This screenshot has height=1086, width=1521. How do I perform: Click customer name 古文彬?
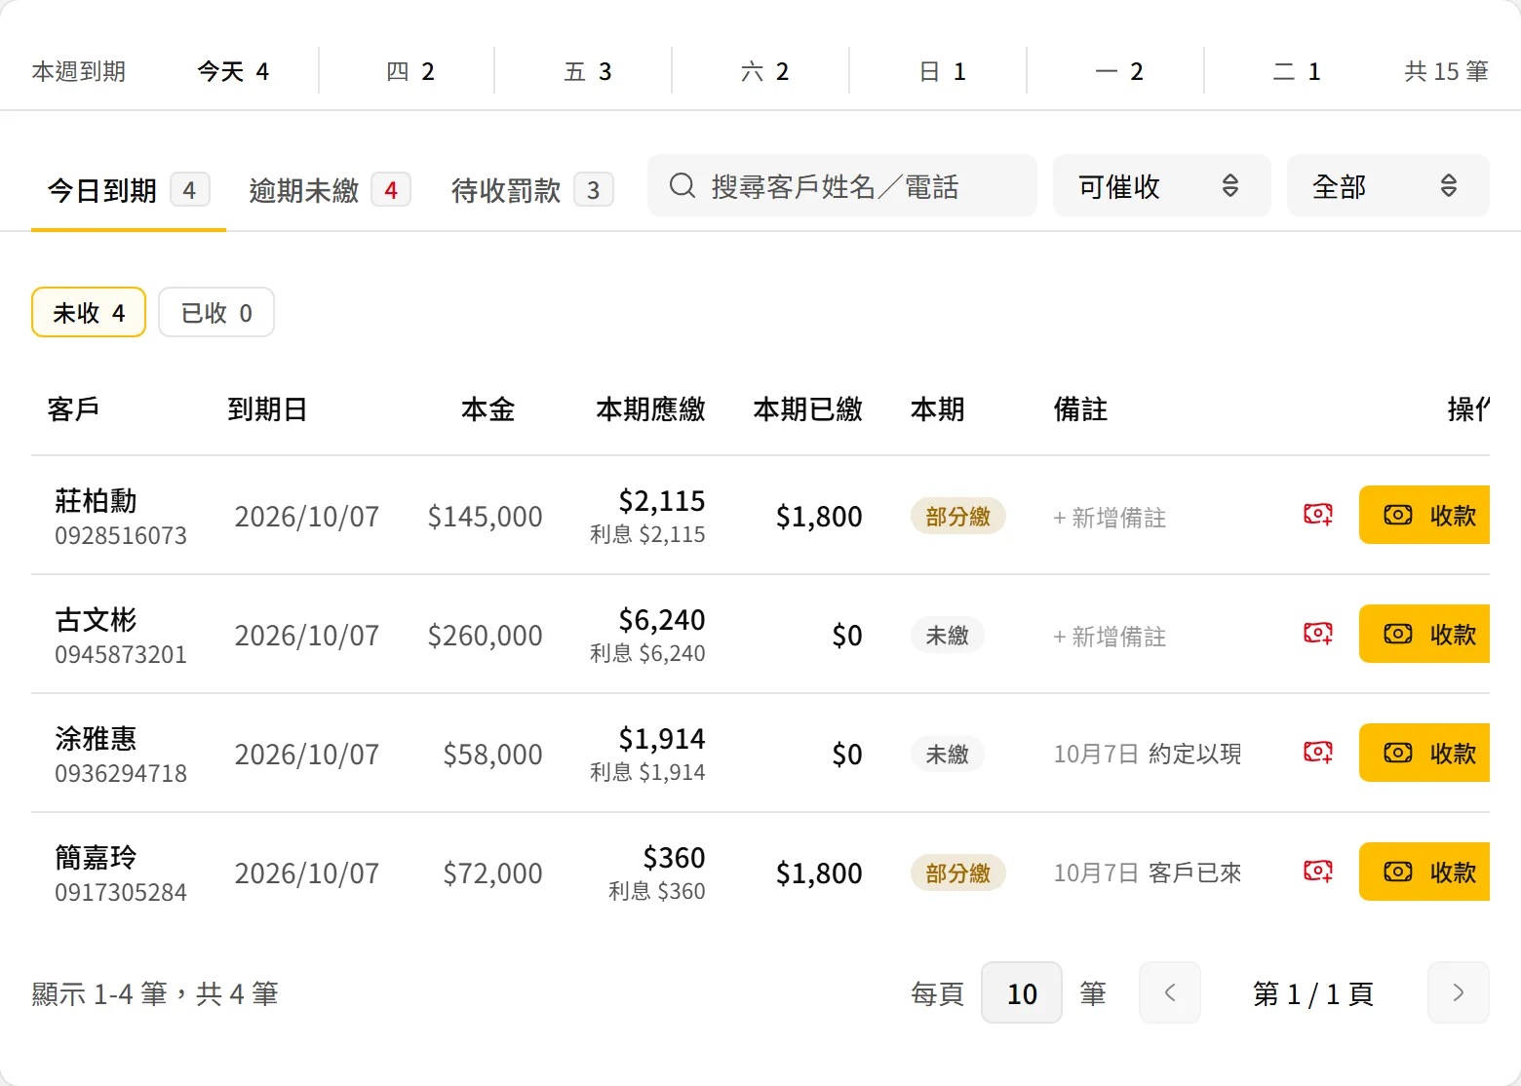point(96,619)
